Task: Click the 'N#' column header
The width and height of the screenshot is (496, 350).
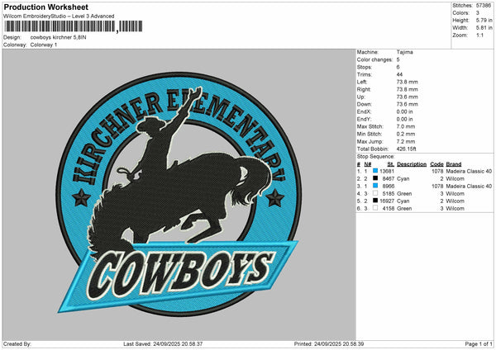Action: pyautogui.click(x=368, y=164)
